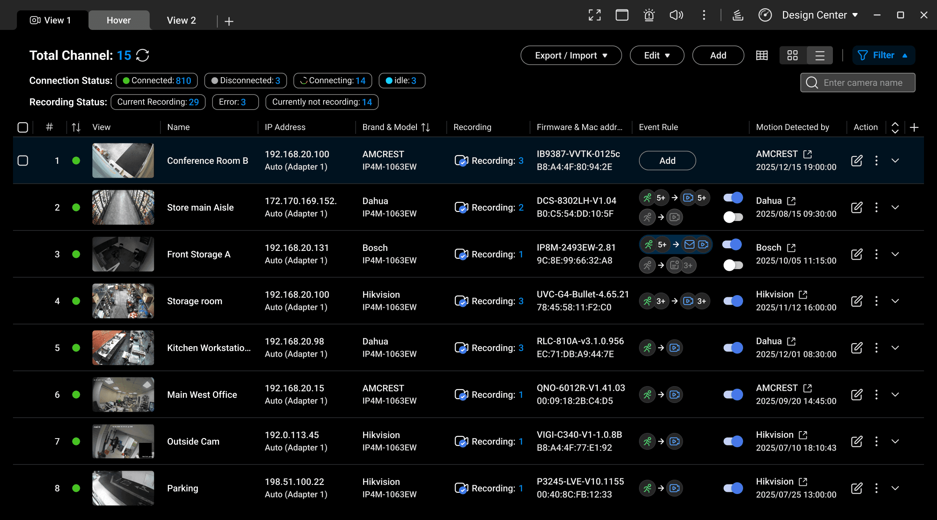This screenshot has height=520, width=937.
Task: Switch to the View 2 tab
Action: [181, 20]
